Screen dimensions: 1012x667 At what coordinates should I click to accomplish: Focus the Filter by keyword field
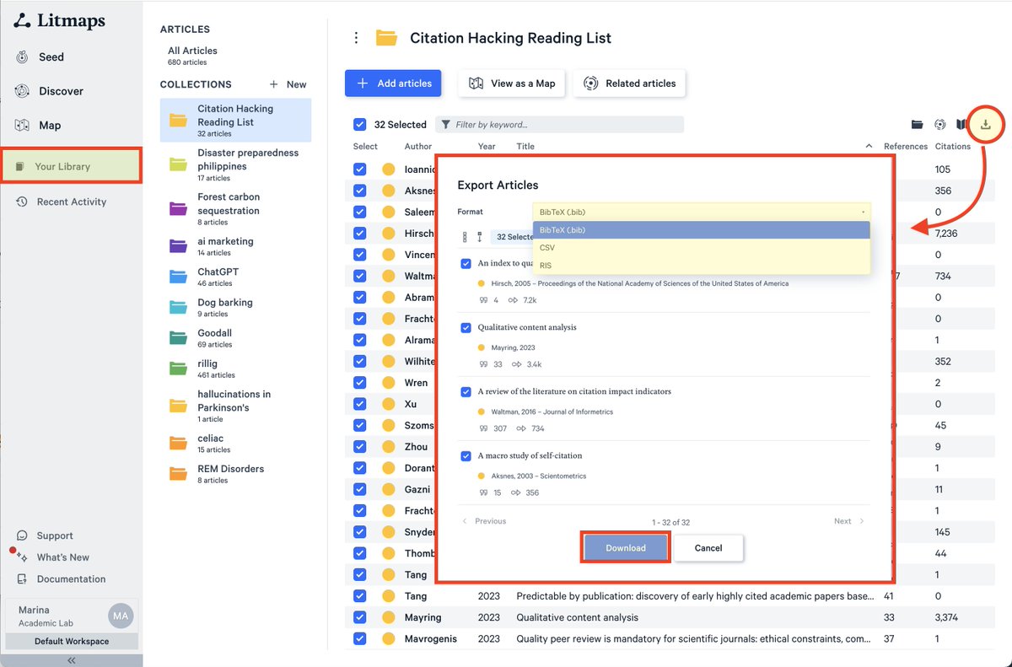pyautogui.click(x=560, y=125)
